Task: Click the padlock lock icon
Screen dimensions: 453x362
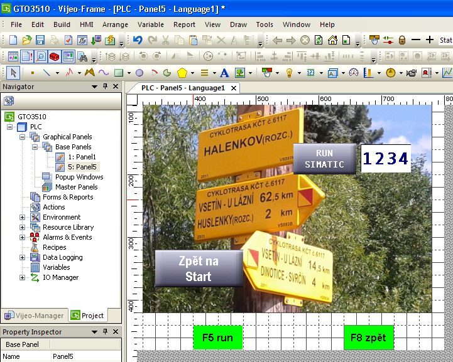Action: pos(402,40)
